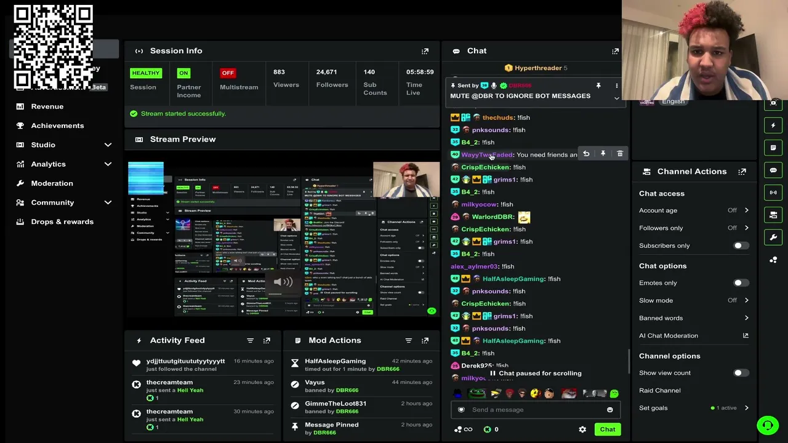
Task: Open the emoji picker in chat input
Action: 609,410
